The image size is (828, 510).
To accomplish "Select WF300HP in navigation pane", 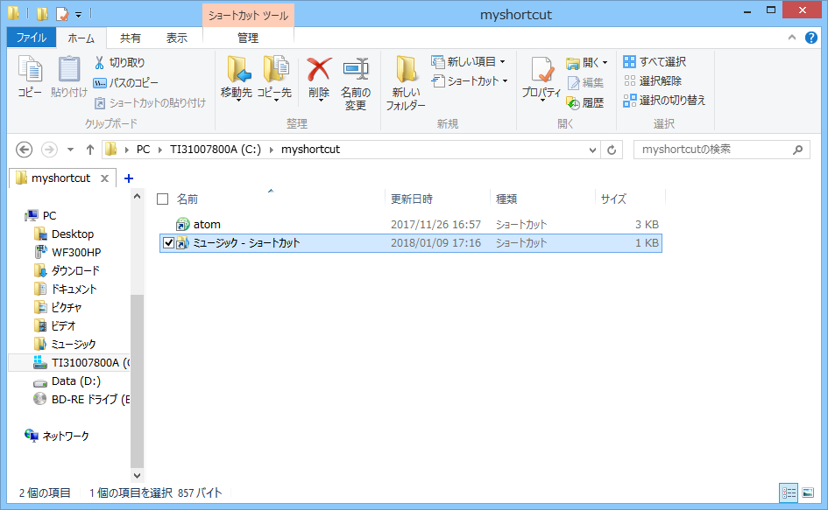I will [x=76, y=252].
